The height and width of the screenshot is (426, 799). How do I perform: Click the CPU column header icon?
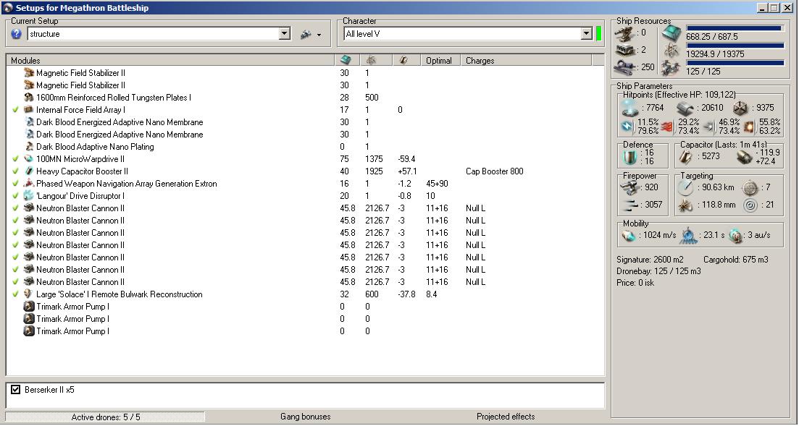coord(346,60)
